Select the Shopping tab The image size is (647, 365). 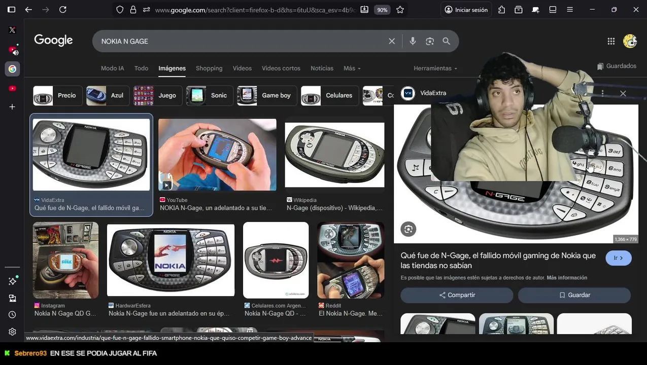209,68
